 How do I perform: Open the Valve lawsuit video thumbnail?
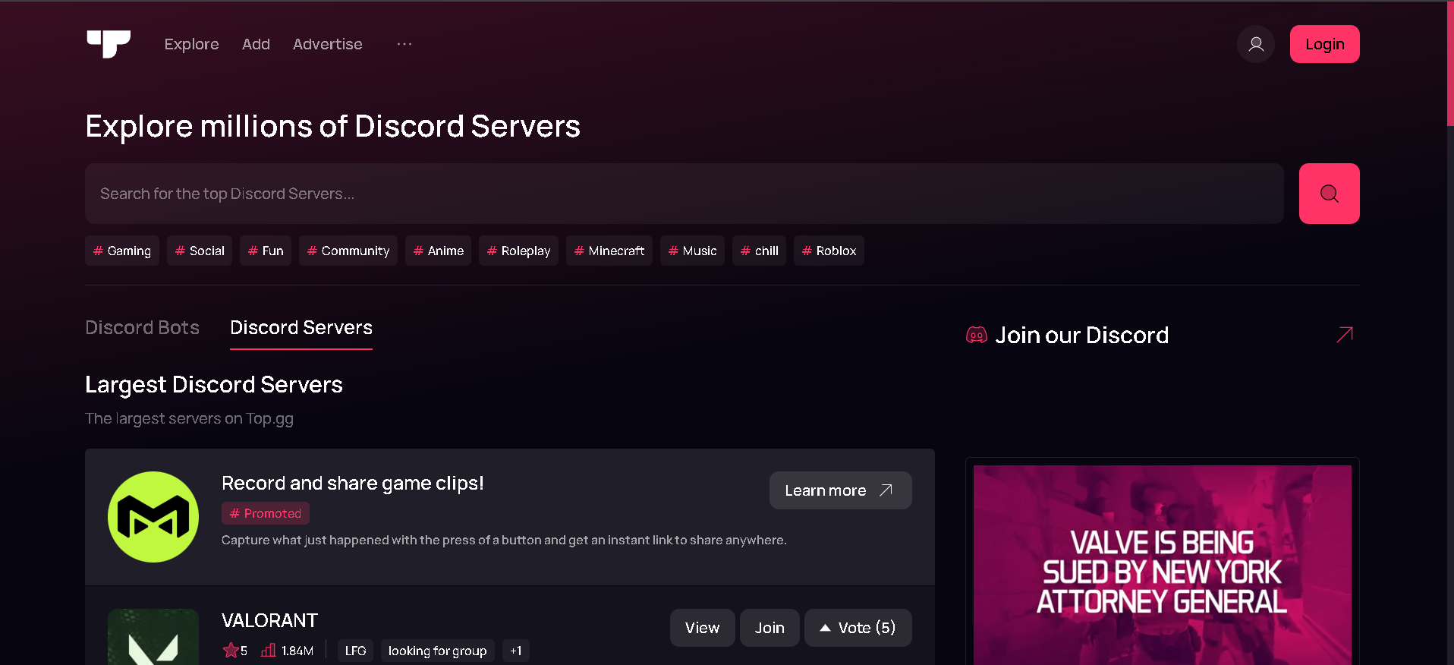pos(1162,566)
